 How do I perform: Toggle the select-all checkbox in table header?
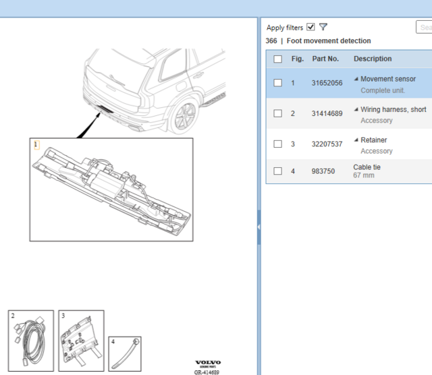click(277, 59)
